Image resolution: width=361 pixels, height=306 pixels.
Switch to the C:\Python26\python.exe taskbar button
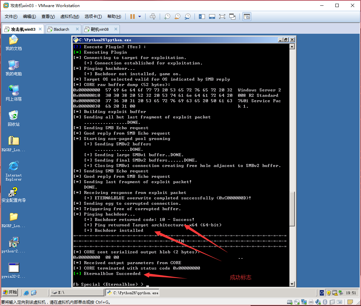point(132,293)
